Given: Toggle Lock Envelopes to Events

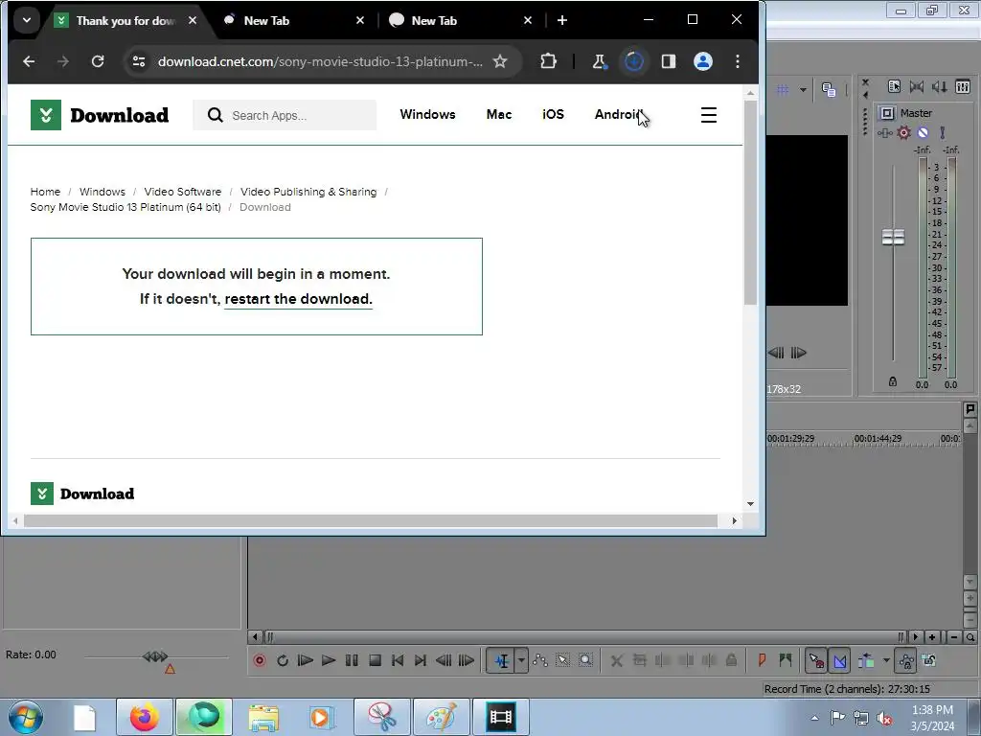Looking at the screenshot, I should [x=906, y=660].
